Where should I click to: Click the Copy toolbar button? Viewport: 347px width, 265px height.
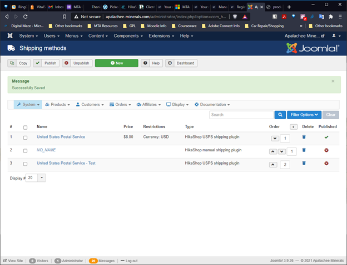coord(19,63)
